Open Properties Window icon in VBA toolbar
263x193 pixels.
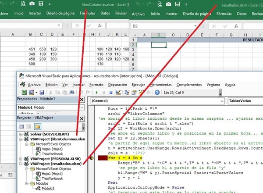(x=134, y=92)
